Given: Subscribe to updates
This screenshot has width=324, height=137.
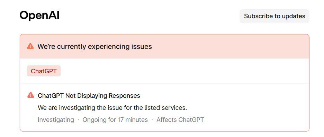Looking at the screenshot, I should (274, 16).
